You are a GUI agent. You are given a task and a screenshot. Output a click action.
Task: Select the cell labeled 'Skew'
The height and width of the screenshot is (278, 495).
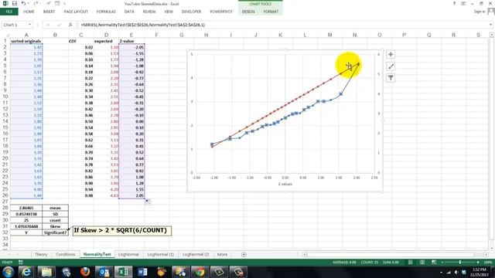(55, 226)
